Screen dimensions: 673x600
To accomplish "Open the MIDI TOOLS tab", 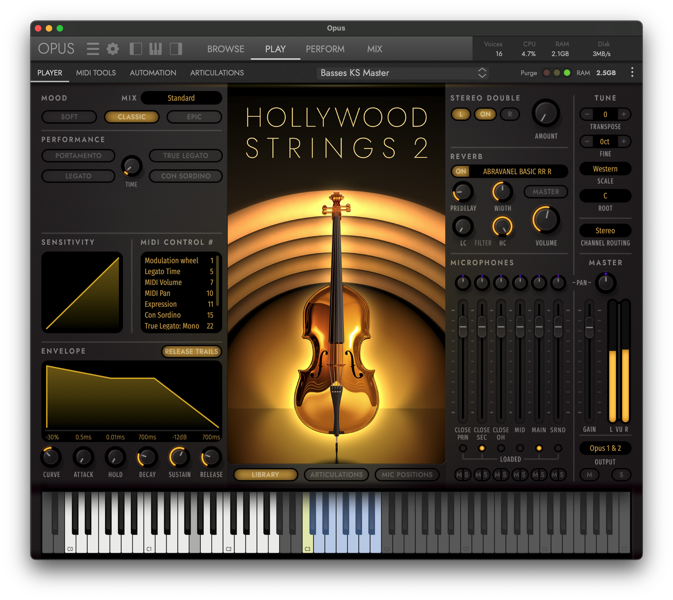I will point(96,72).
